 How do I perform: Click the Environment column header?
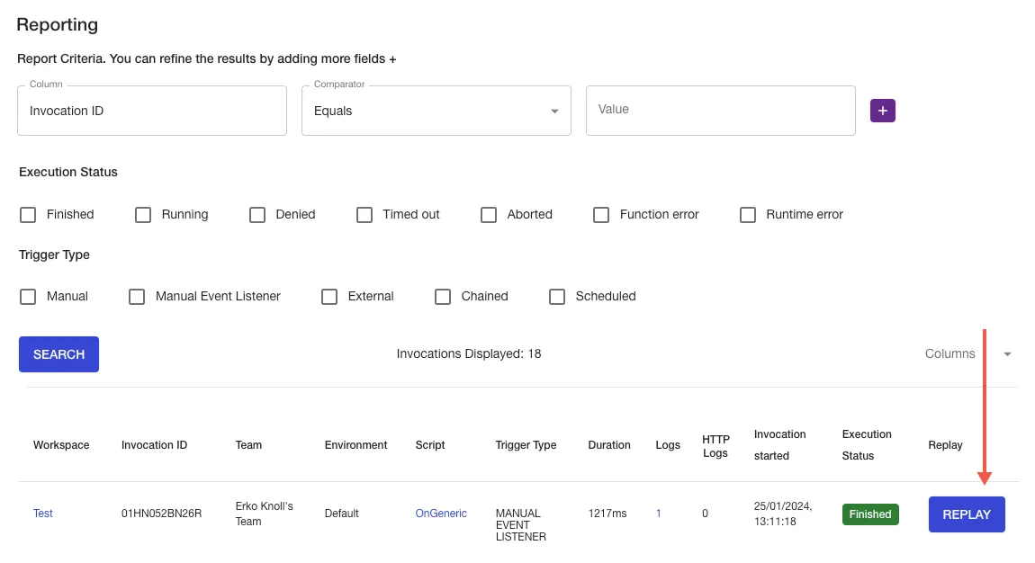pyautogui.click(x=355, y=445)
